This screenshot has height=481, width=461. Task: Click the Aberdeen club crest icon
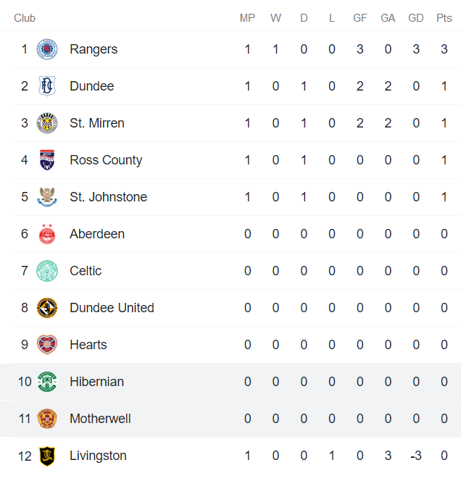pos(47,234)
